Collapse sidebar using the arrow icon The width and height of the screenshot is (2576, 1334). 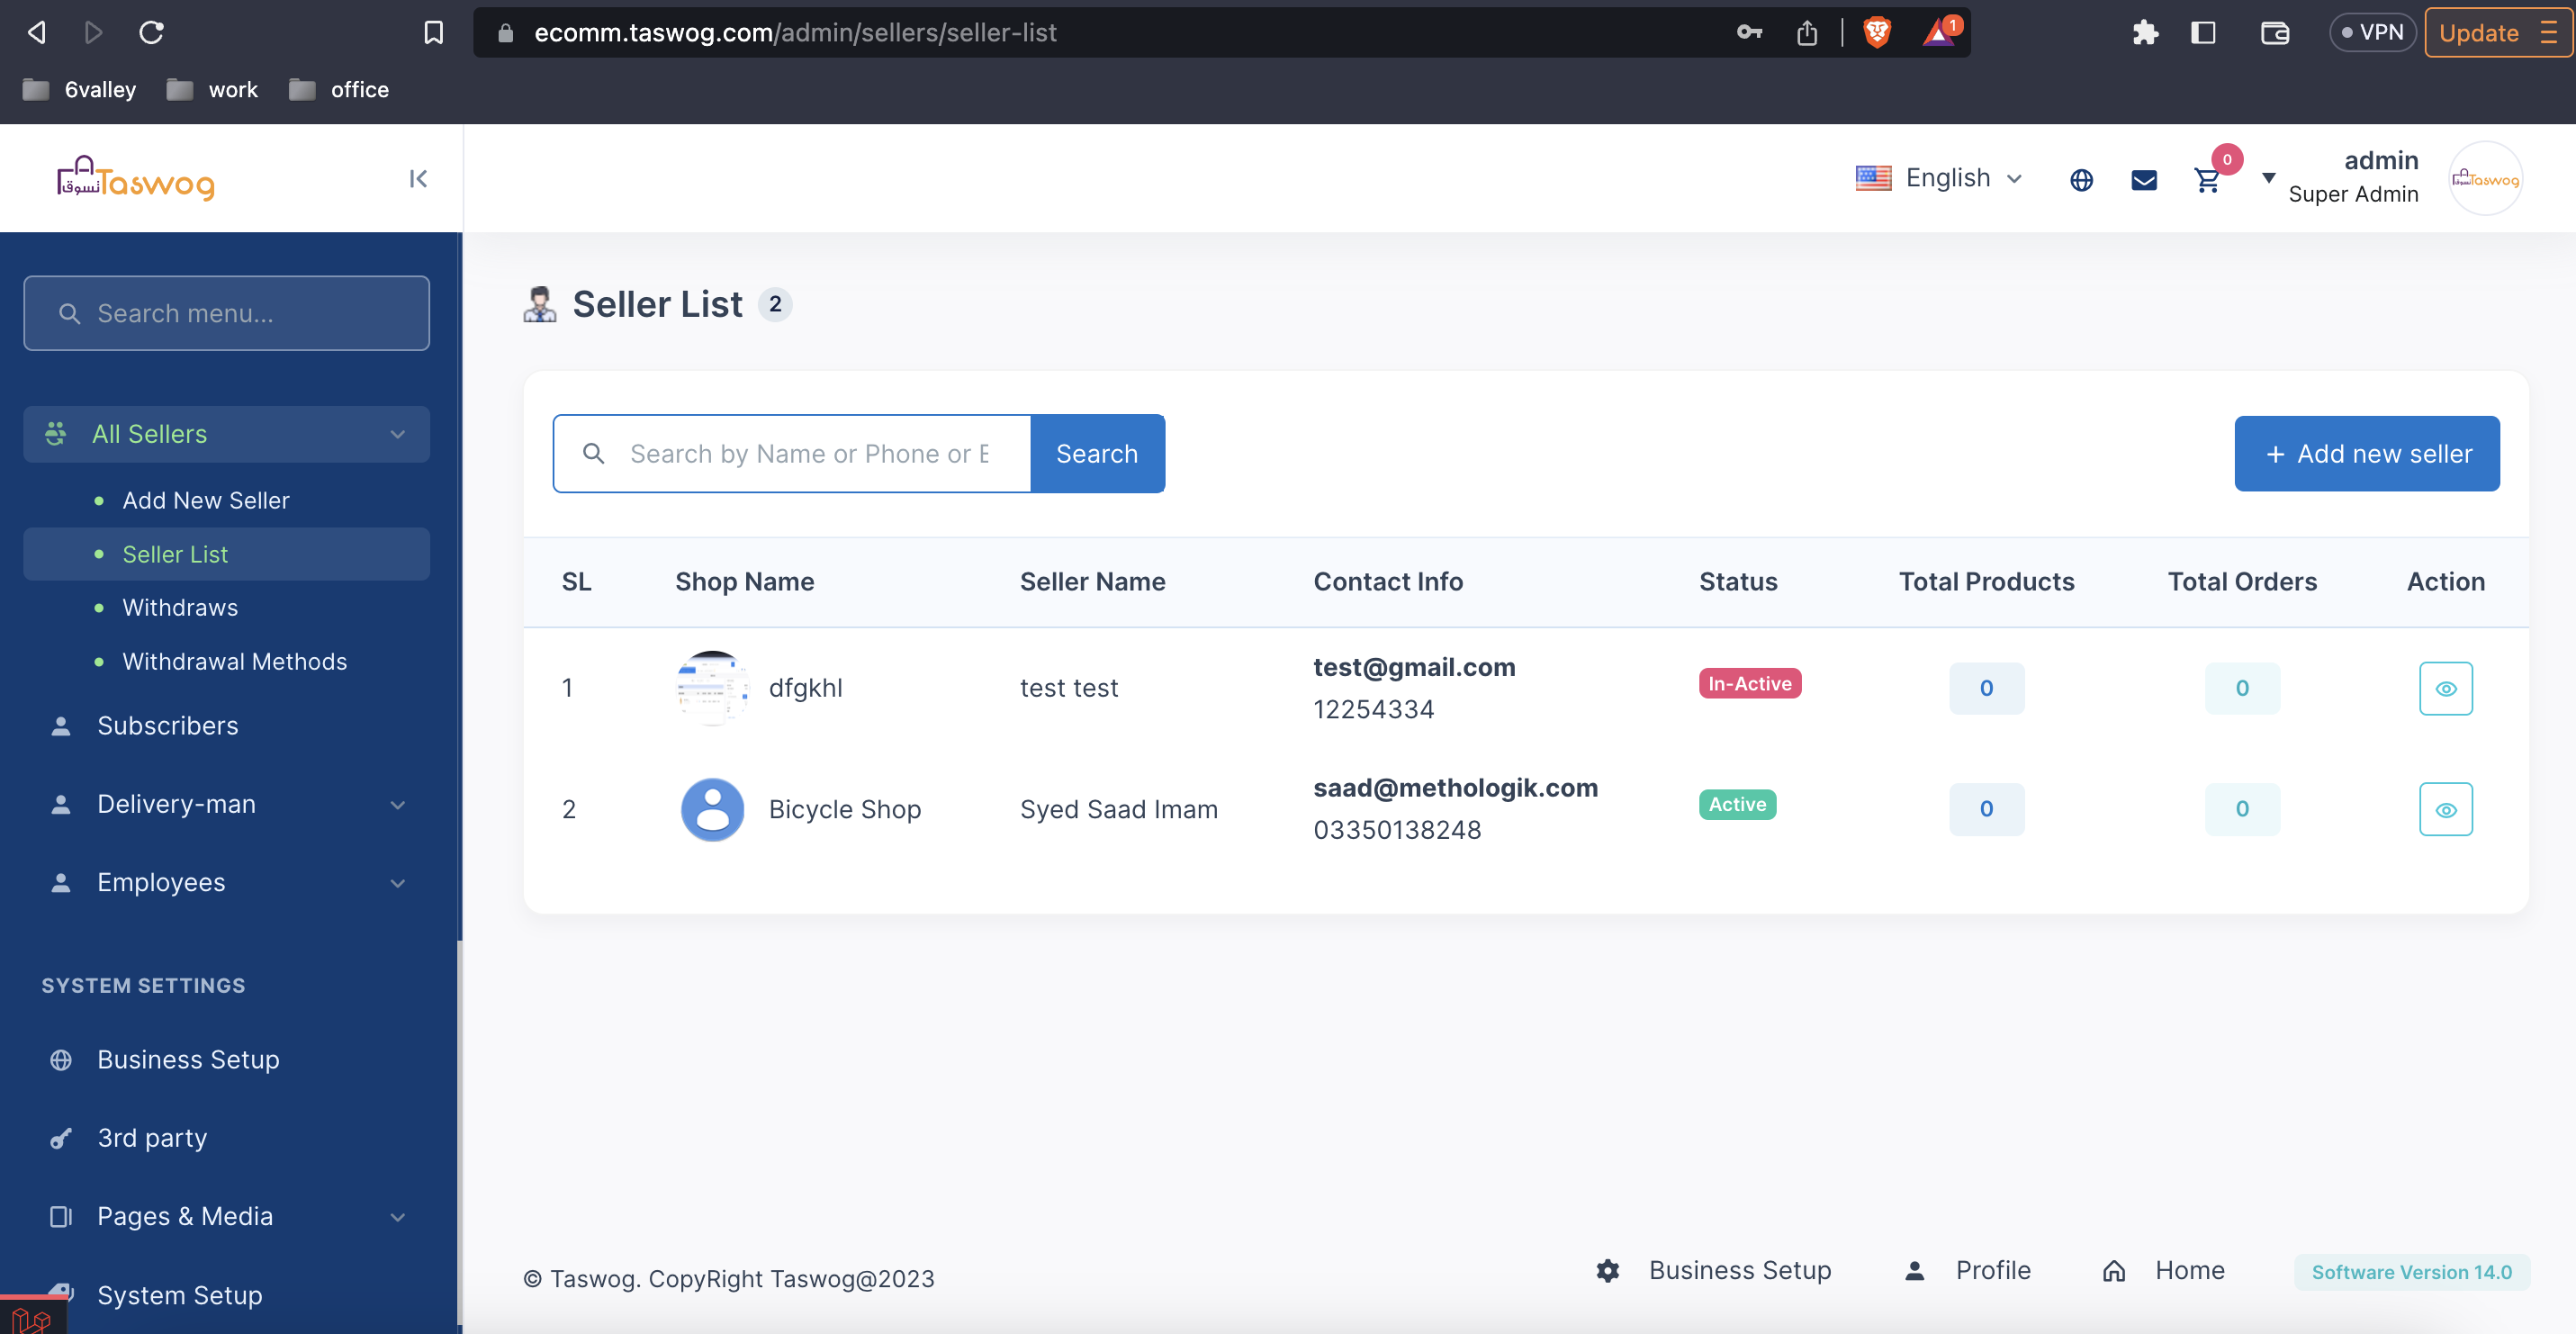pos(418,179)
